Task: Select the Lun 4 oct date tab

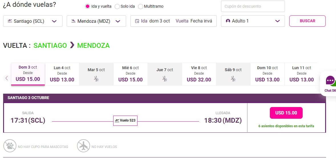Action: pos(62,74)
